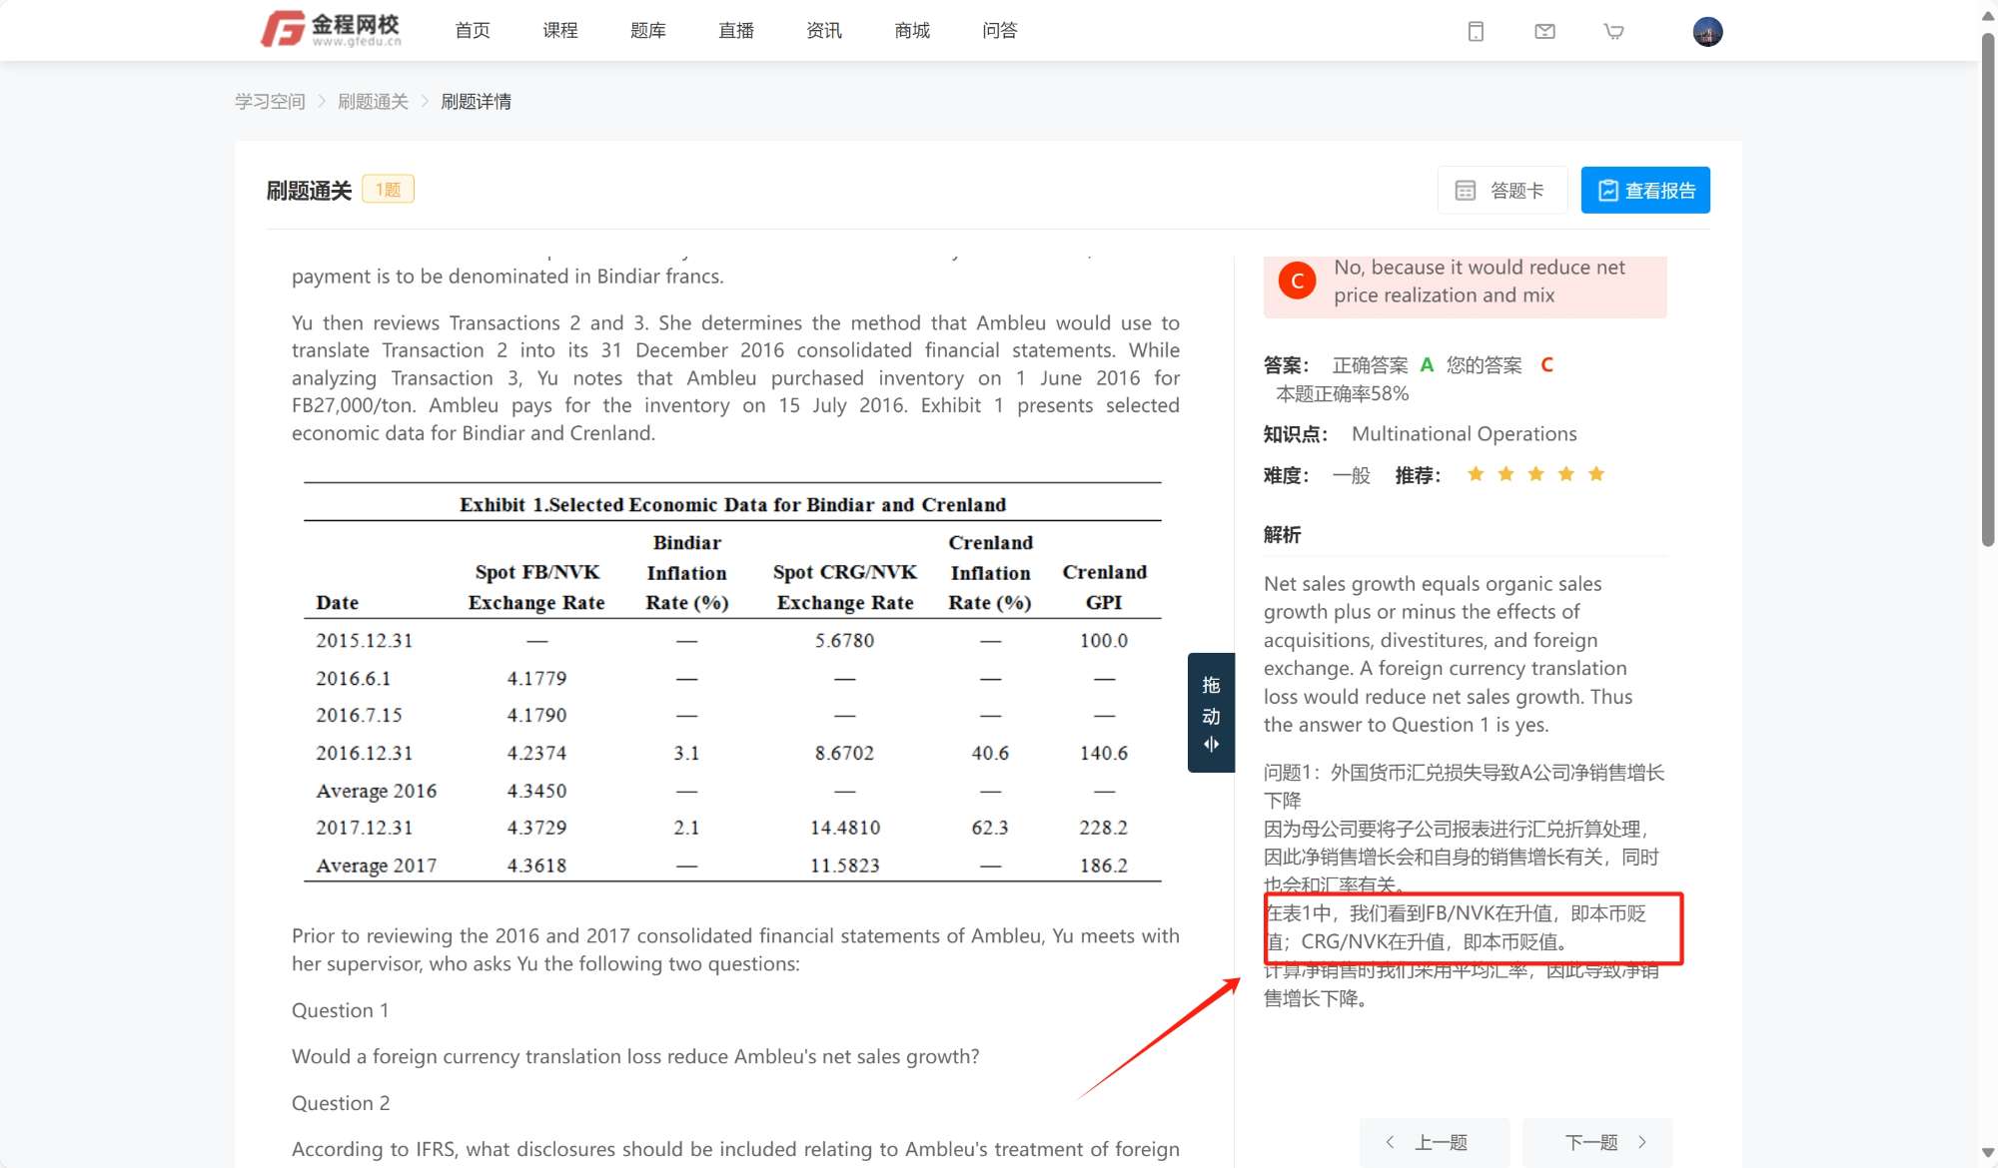1998x1168 pixels.
Task: Go to previous question 上一题
Action: coord(1427,1142)
